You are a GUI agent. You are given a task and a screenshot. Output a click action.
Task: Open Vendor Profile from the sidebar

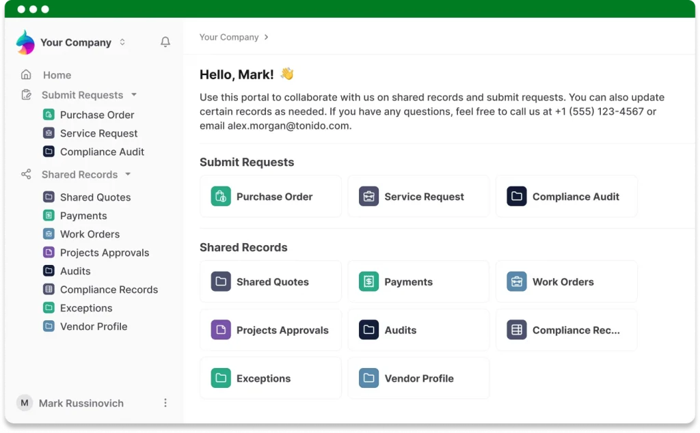click(x=94, y=326)
